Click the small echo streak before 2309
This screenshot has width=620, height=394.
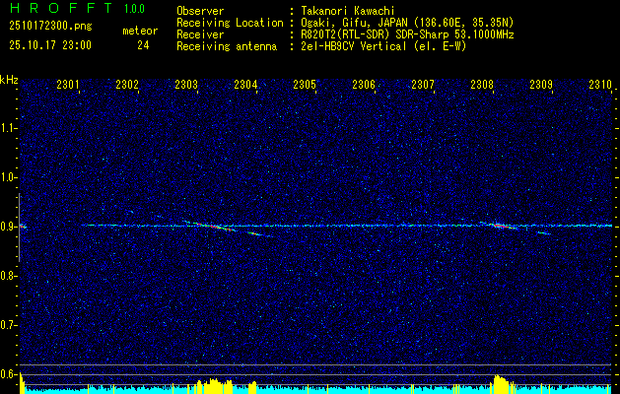(x=544, y=233)
